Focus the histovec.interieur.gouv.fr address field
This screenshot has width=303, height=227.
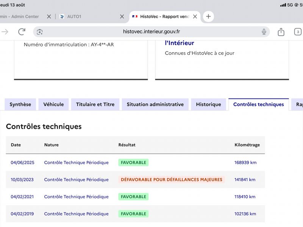(x=151, y=32)
